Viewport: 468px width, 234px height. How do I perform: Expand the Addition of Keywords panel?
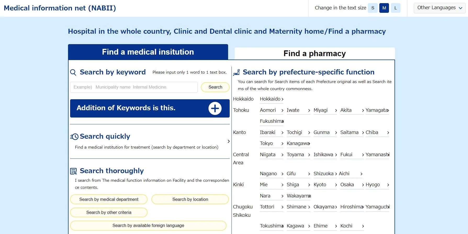click(150, 108)
